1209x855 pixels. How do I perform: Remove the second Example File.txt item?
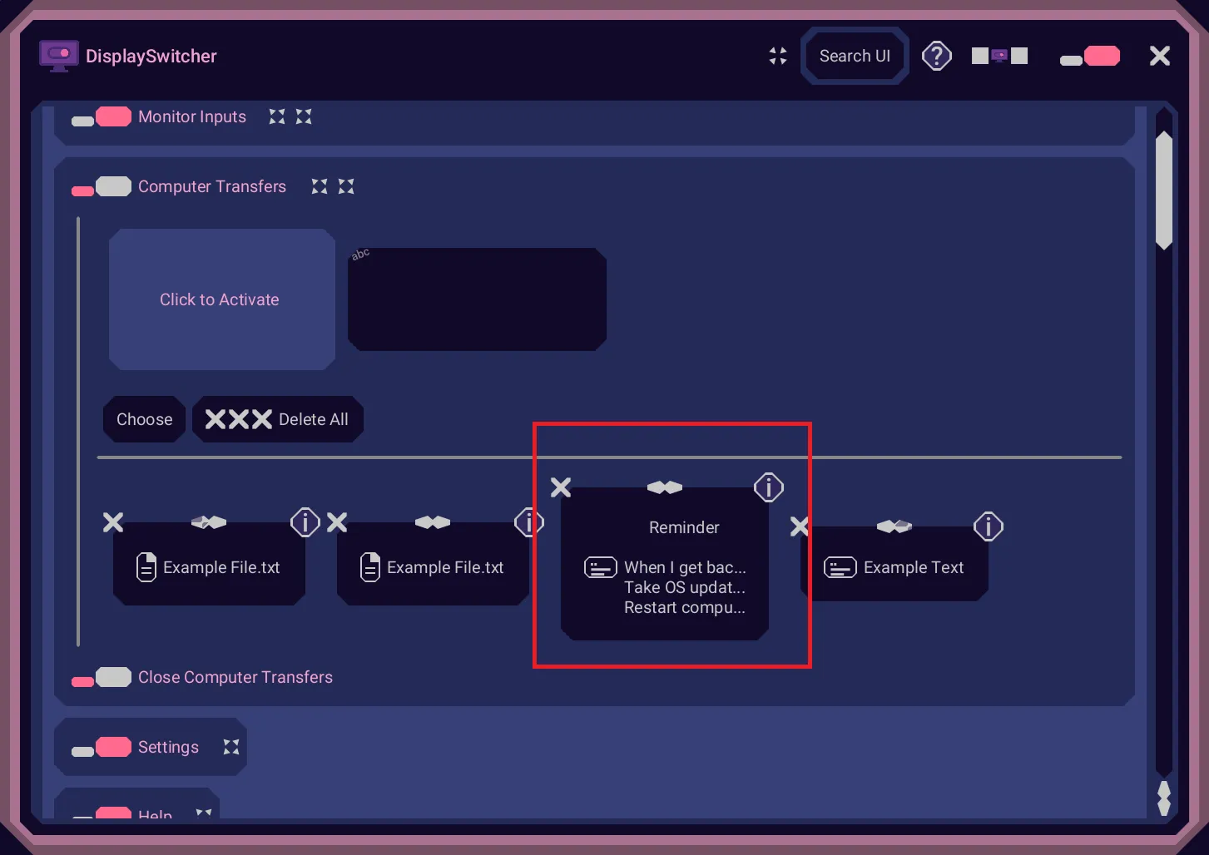(x=337, y=522)
